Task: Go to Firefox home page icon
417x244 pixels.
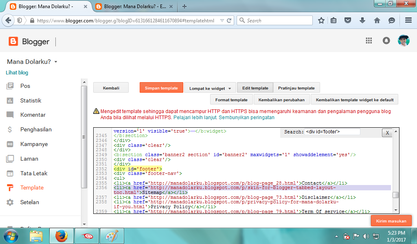Action: tap(377, 20)
